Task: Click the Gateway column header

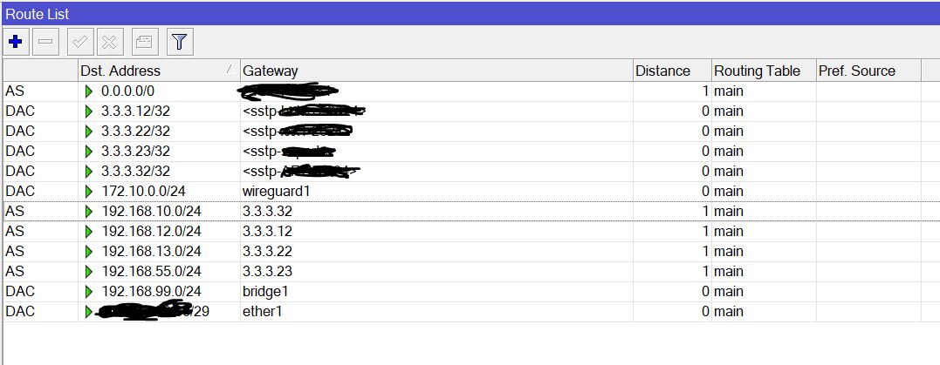Action: click(x=271, y=71)
